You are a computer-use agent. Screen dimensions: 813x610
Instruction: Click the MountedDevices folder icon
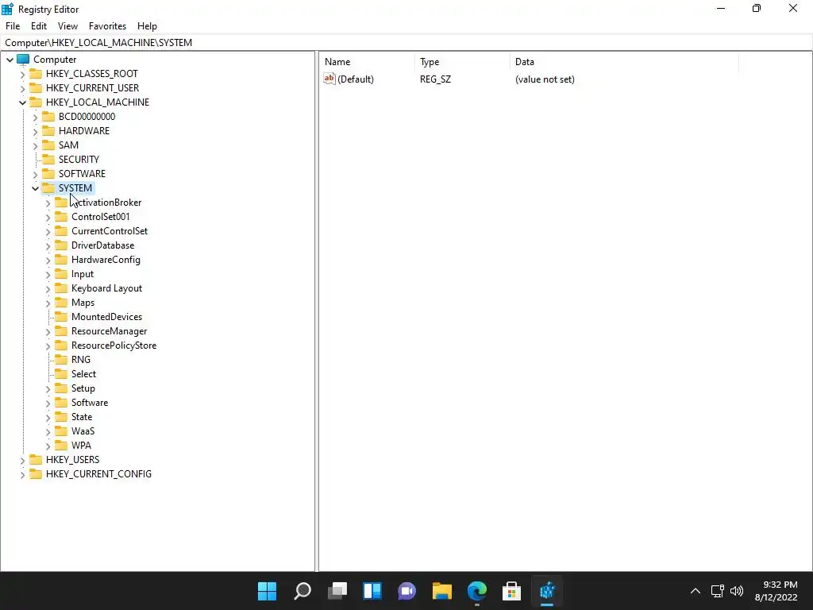pyautogui.click(x=61, y=316)
